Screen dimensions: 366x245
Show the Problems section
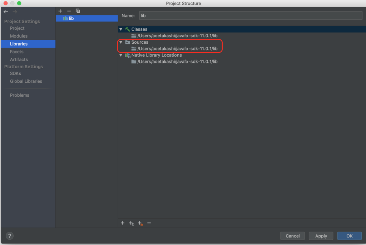[19, 95]
